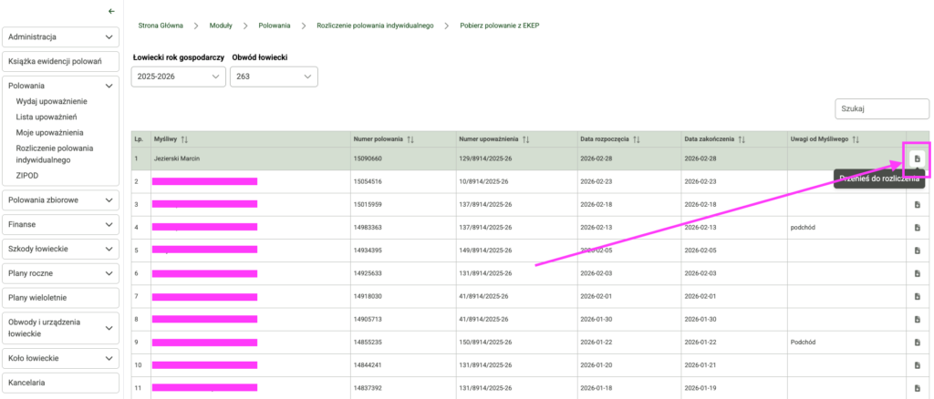The height and width of the screenshot is (399, 934).
Task: Go to Strona Główna breadcrumb link
Action: point(161,26)
